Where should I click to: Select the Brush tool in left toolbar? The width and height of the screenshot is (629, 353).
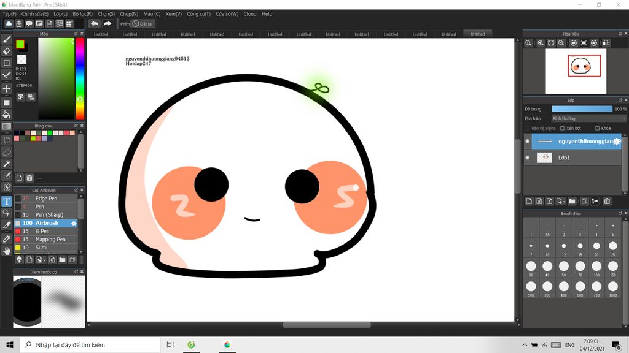click(x=7, y=39)
